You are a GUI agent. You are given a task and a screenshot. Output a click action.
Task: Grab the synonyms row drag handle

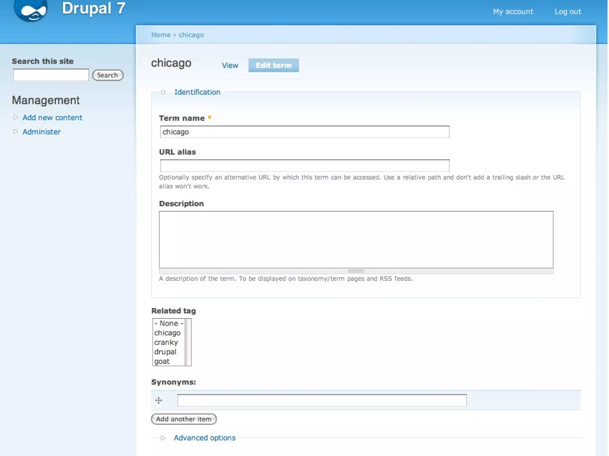click(x=158, y=400)
